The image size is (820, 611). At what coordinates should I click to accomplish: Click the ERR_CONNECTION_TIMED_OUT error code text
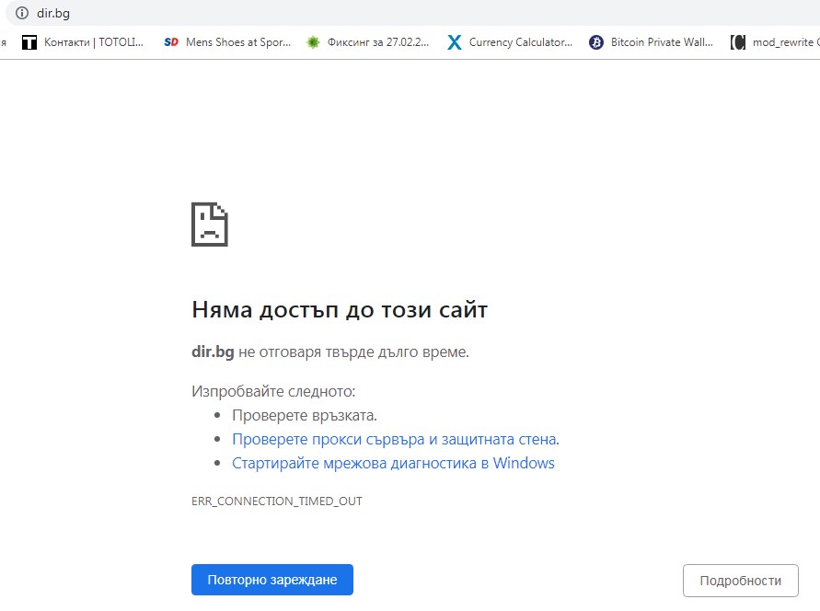[x=277, y=501]
